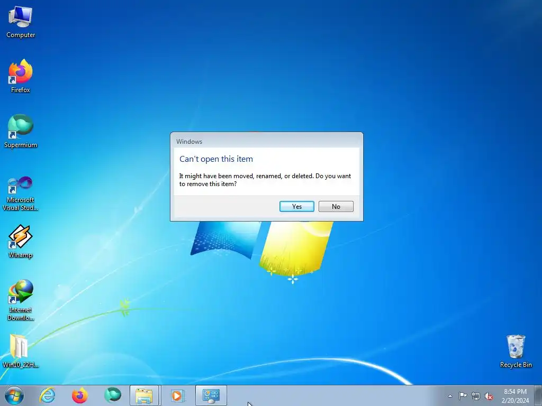Open the Windows Start menu orb
This screenshot has height=406, width=542.
pyautogui.click(x=14, y=395)
